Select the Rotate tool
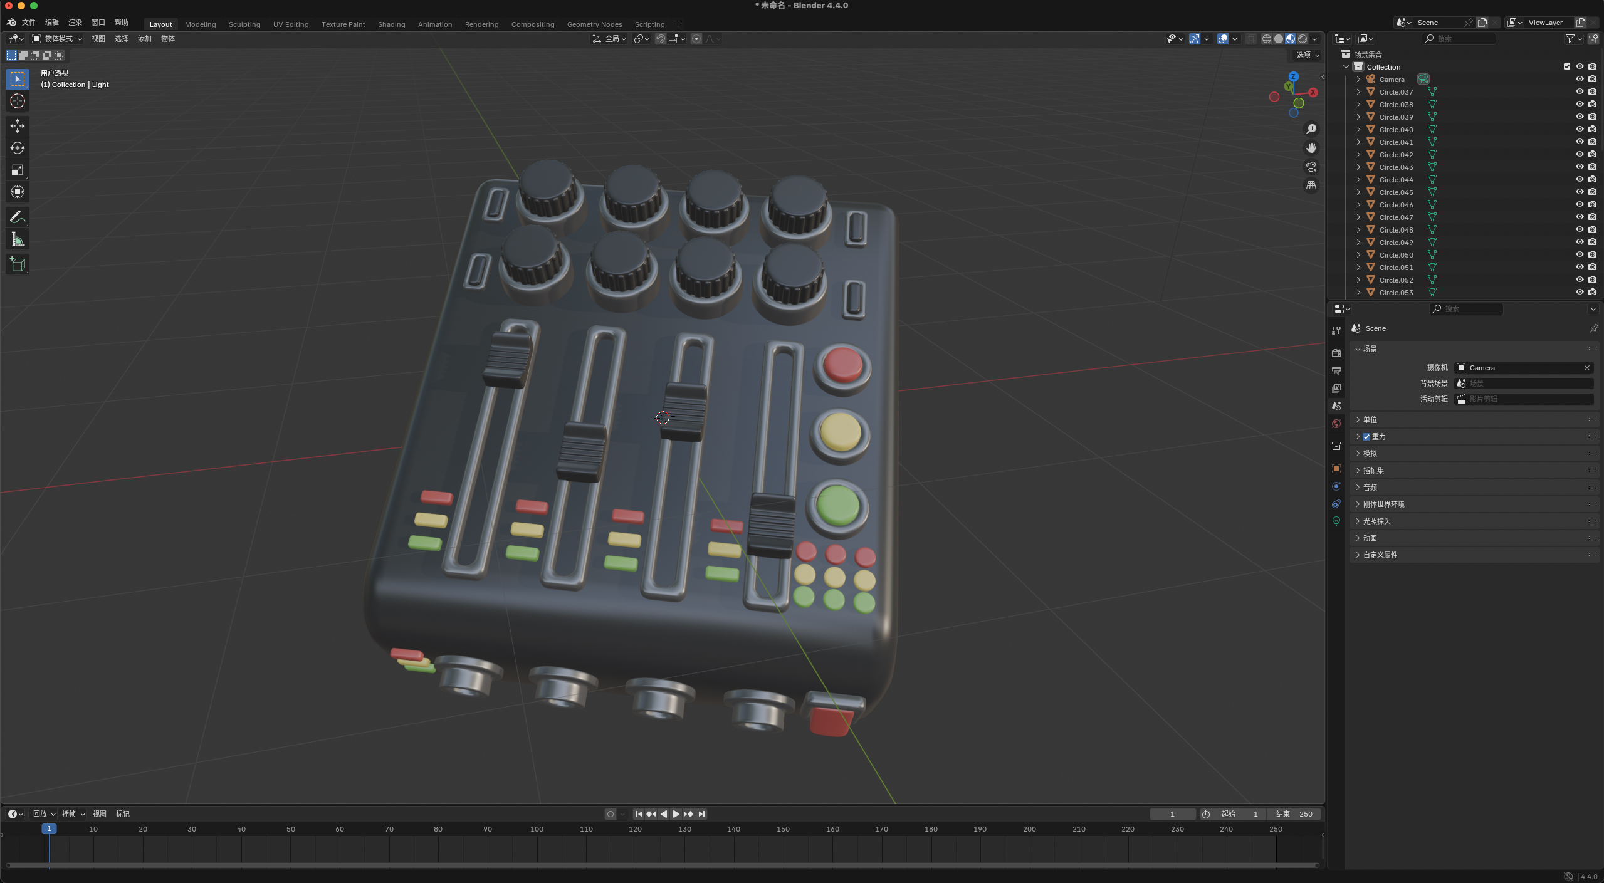1604x883 pixels. click(18, 148)
